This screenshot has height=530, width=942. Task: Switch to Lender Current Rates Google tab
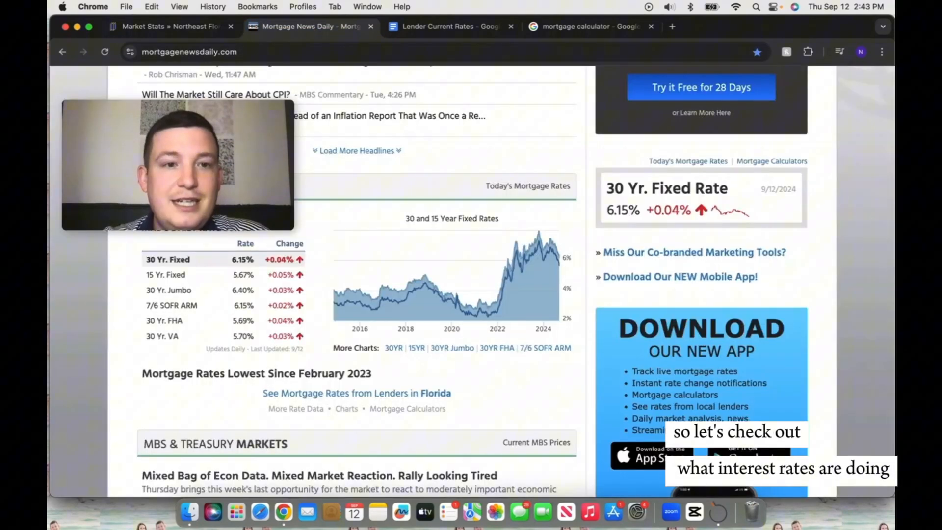point(451,26)
